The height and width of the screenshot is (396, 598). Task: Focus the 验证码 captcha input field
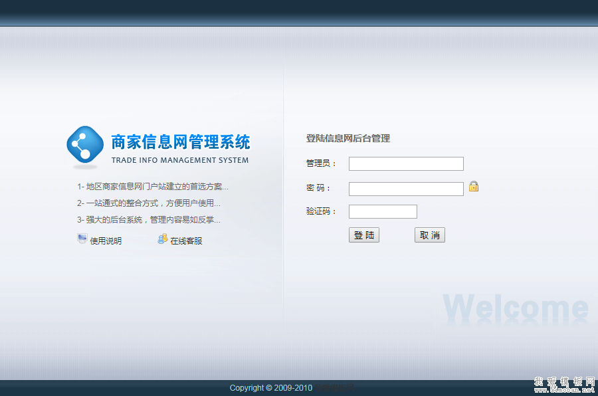click(383, 212)
